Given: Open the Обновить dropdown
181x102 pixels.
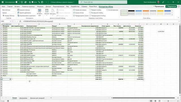Looking at the screenshot, I should point(53,15).
